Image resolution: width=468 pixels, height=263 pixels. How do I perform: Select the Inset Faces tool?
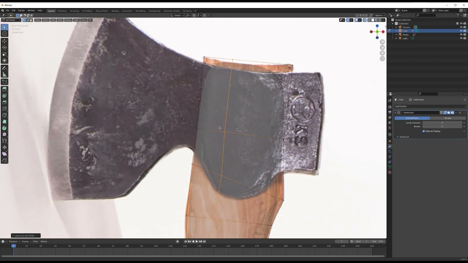click(4, 95)
